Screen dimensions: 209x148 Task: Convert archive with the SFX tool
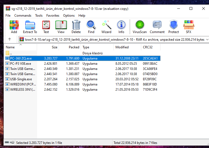pos(189,25)
